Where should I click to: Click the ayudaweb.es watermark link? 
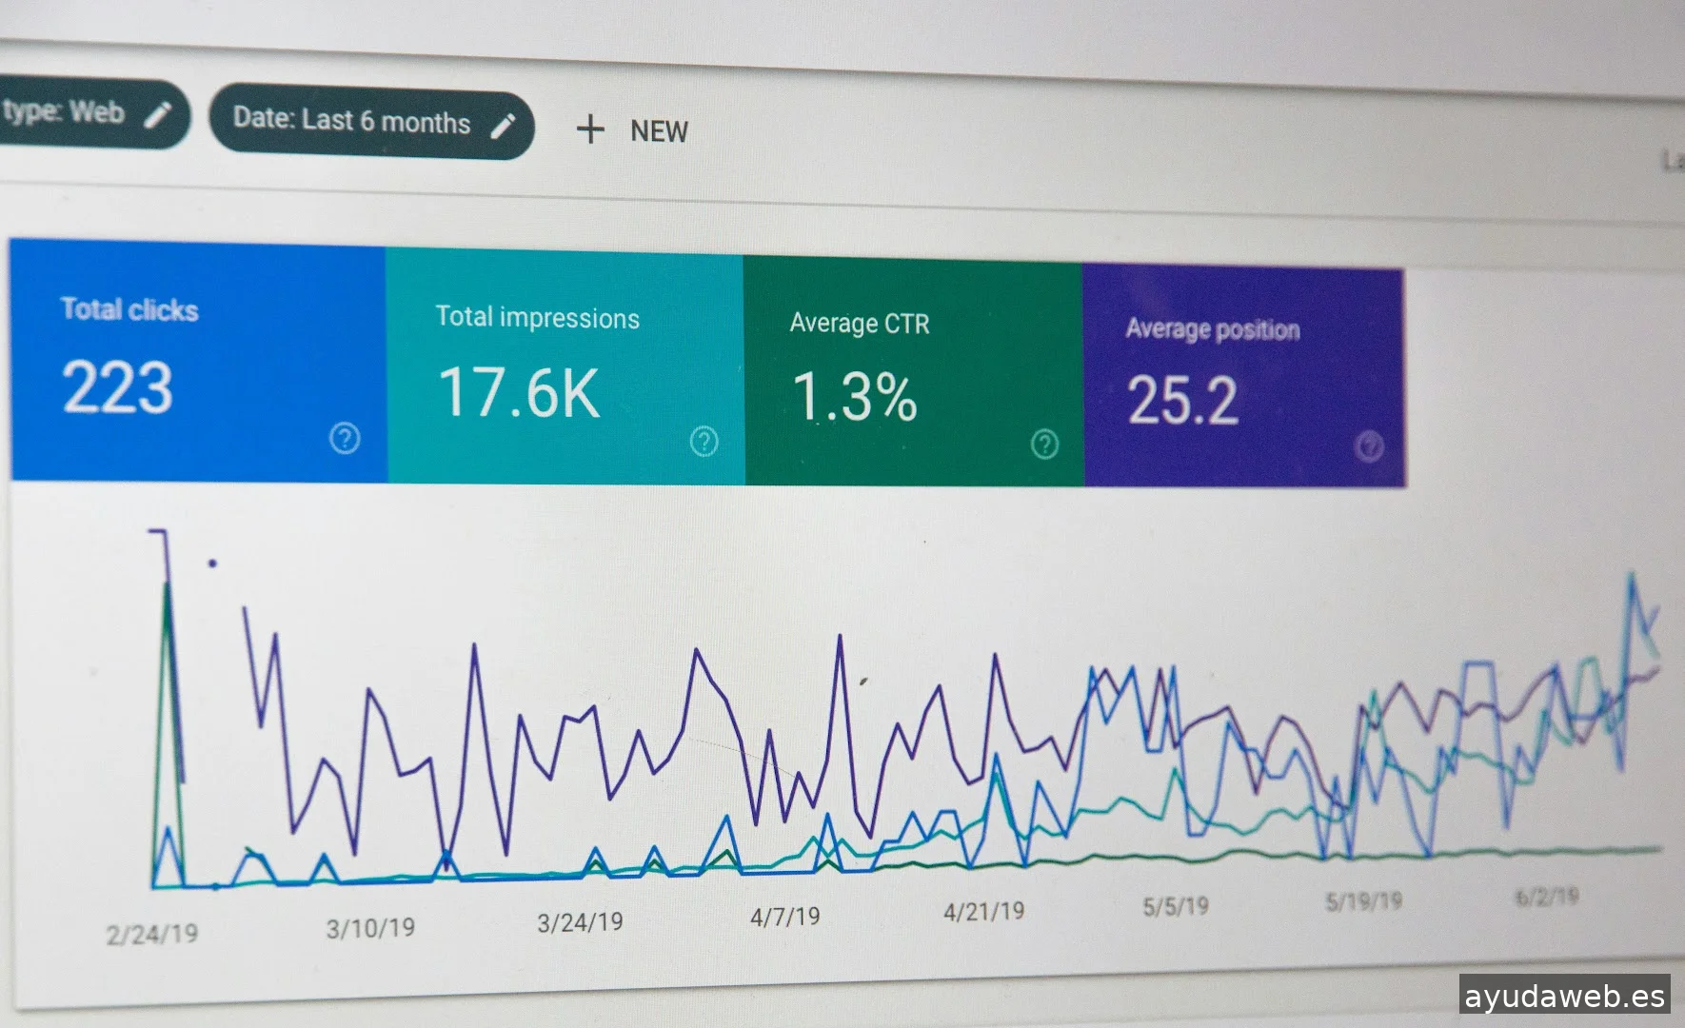tap(1564, 996)
